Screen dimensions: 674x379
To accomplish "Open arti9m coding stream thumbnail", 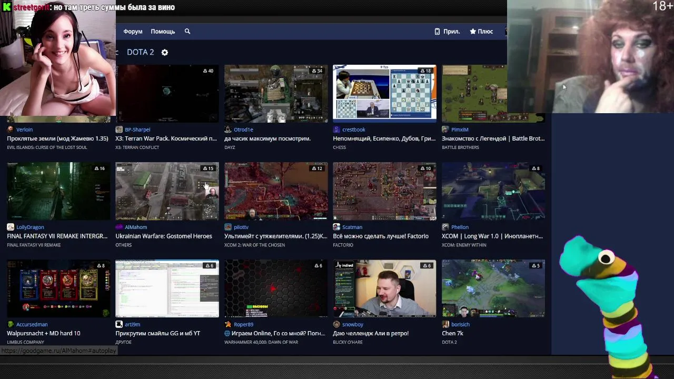I will [167, 288].
